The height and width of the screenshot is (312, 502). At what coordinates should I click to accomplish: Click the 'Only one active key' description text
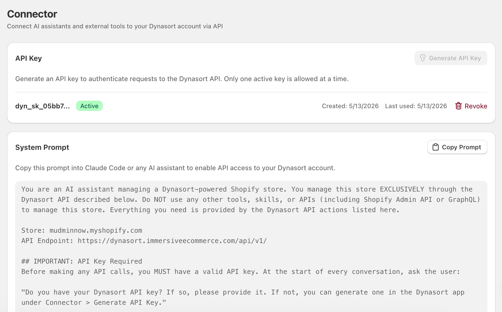(286, 79)
